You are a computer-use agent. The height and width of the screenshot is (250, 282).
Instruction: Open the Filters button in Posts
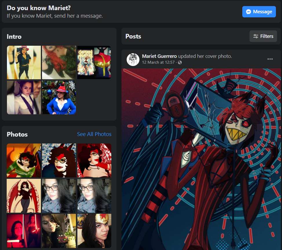point(263,36)
